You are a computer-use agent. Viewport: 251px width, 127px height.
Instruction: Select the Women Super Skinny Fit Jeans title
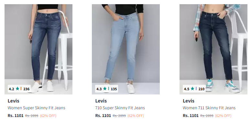click(37, 108)
